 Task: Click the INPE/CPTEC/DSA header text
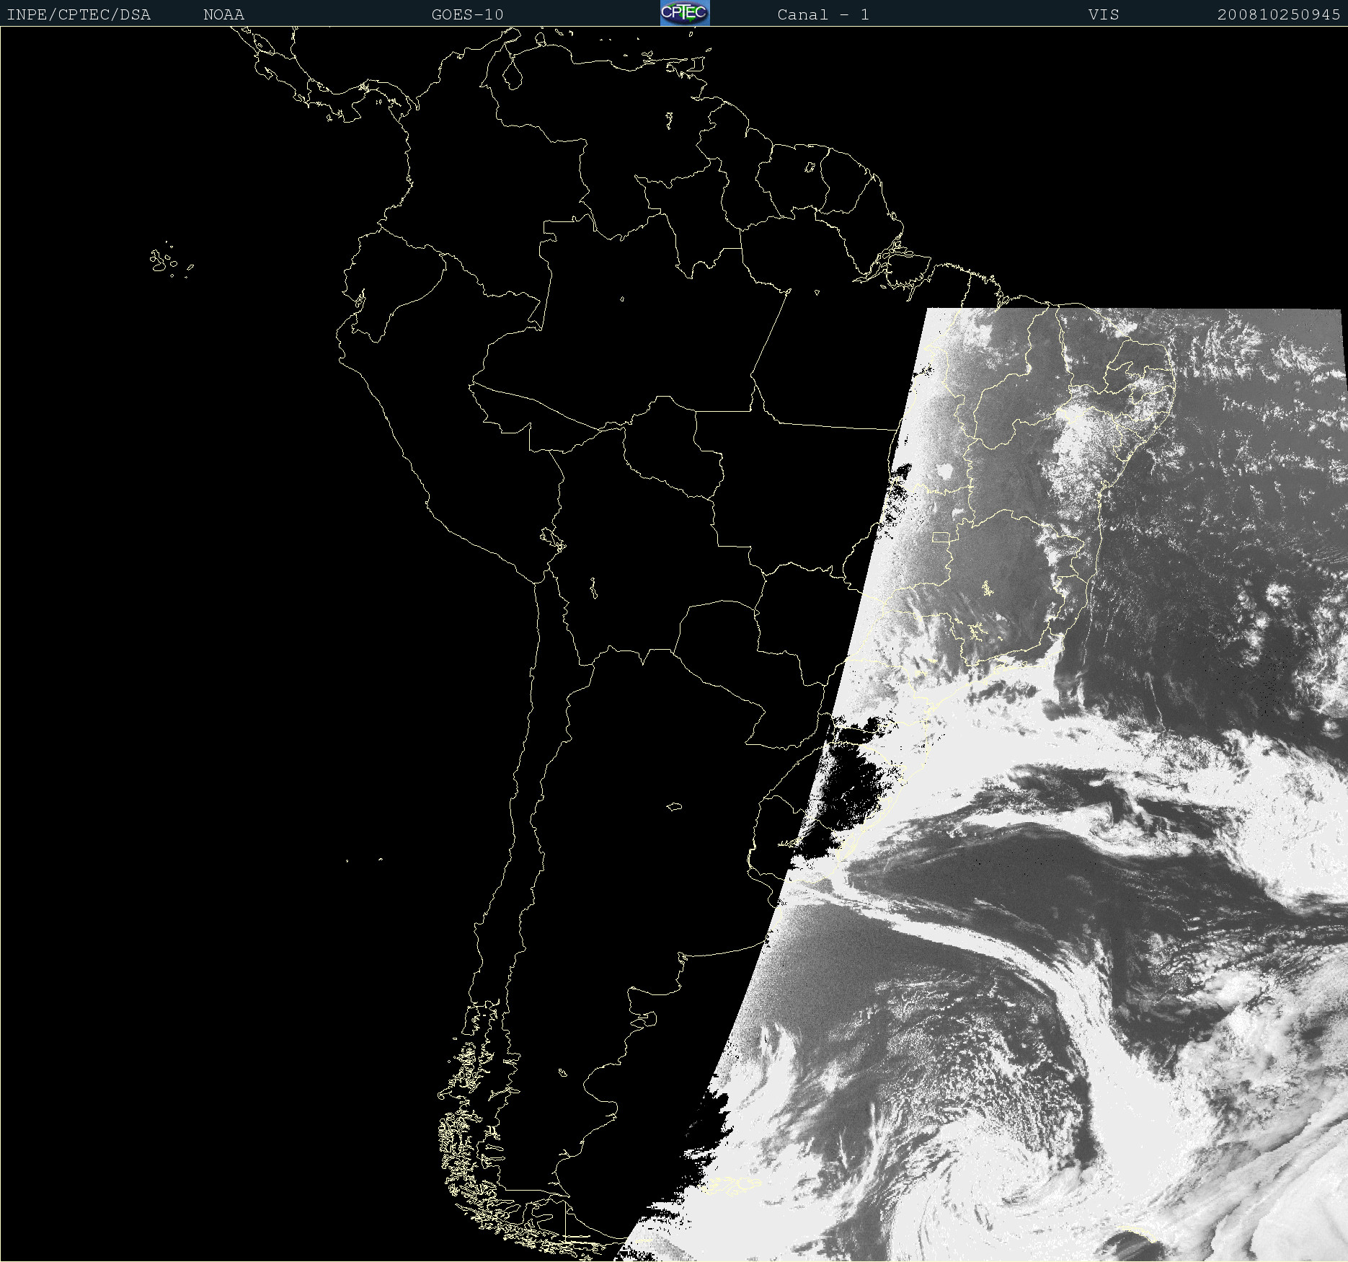(x=79, y=14)
